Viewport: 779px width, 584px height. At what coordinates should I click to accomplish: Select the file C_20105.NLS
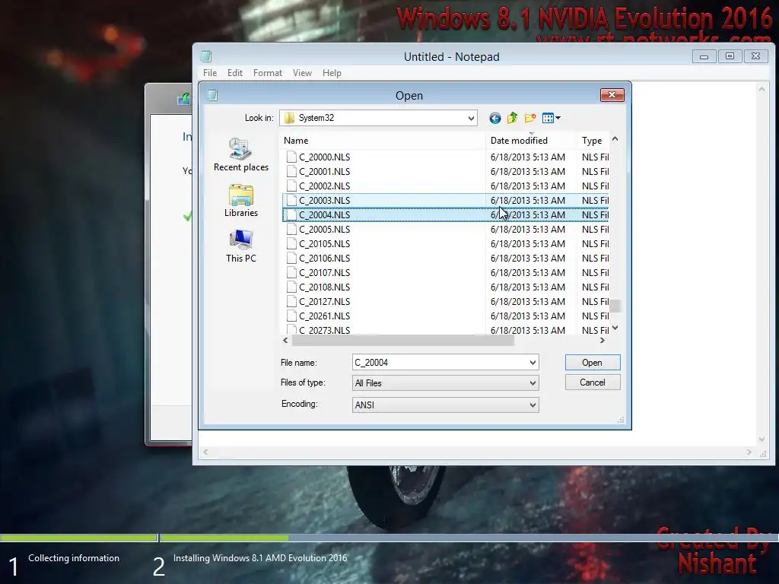[324, 244]
